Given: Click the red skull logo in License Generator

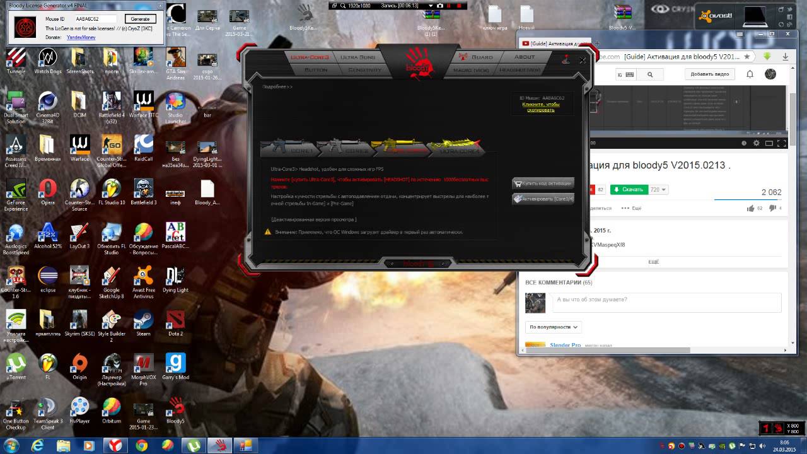Looking at the screenshot, I should point(25,27).
